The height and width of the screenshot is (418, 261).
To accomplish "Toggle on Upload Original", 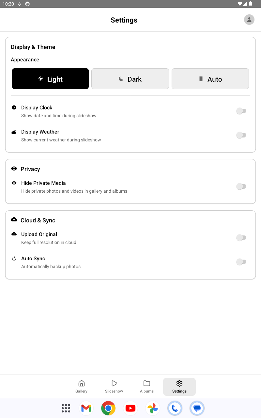I will pos(241,237).
